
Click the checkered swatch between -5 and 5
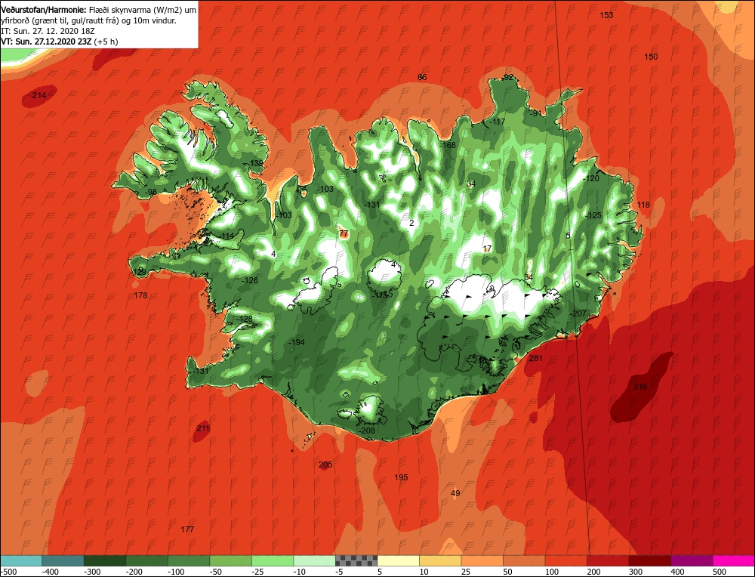356,560
